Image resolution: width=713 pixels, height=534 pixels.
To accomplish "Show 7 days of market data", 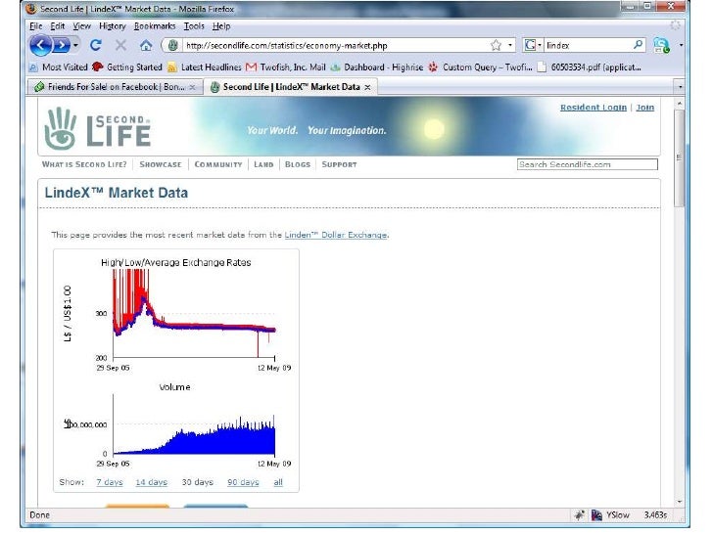I will 110,482.
